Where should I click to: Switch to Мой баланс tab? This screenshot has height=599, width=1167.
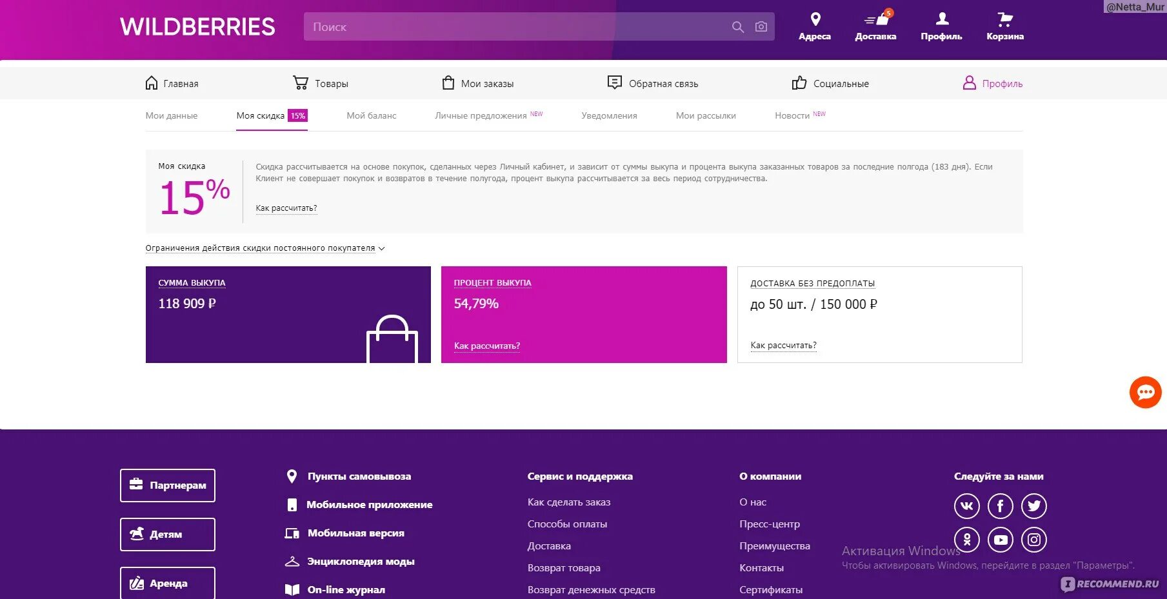(372, 115)
